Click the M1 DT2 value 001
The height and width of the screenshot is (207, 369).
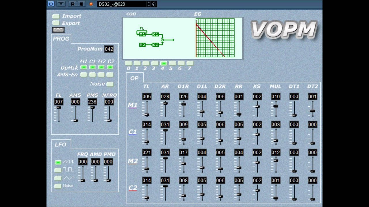click(x=312, y=97)
